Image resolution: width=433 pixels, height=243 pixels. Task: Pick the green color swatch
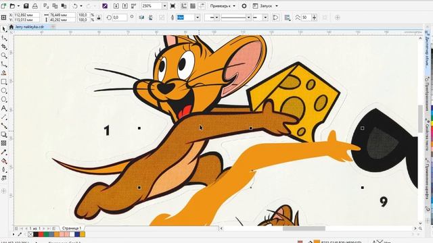[46, 234]
